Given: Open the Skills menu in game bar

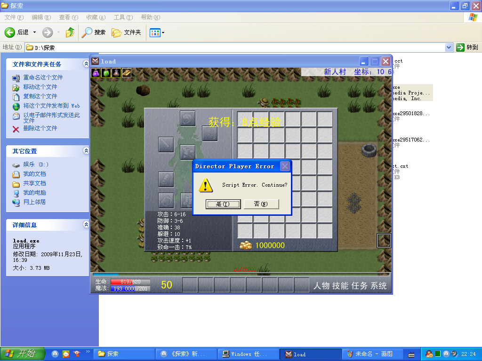Looking at the screenshot, I should pyautogui.click(x=340, y=286).
